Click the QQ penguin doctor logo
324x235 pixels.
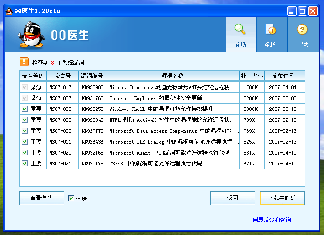(31, 35)
